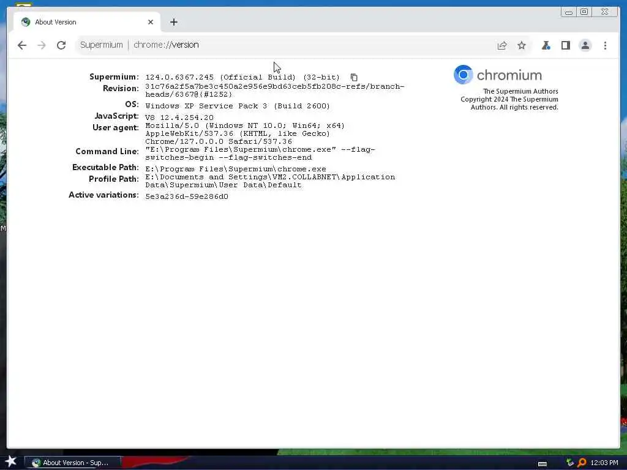Close the About Version tab

(x=151, y=22)
